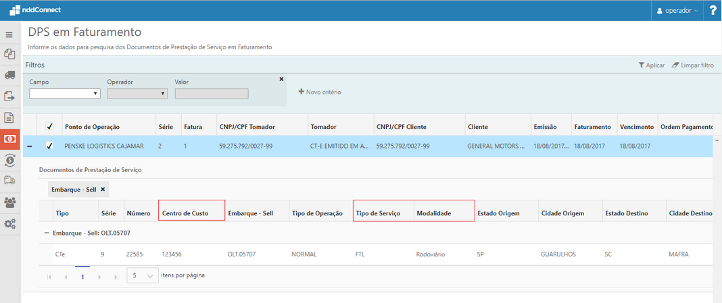Open the truck icon in the sidebar
This screenshot has width=722, height=303.
9,75
